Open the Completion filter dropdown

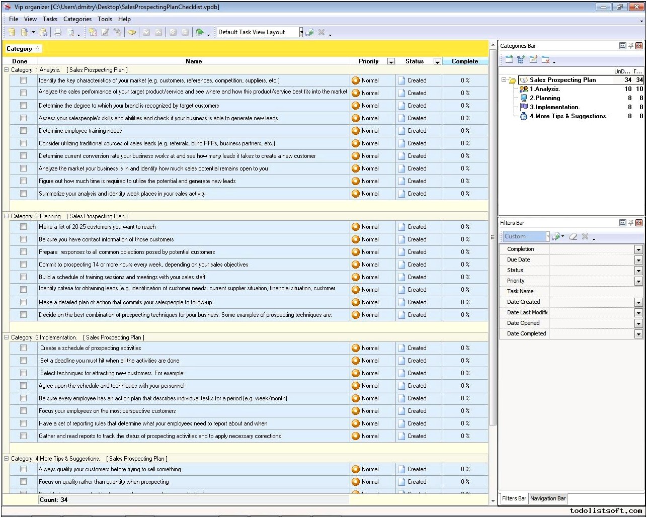[x=638, y=249]
